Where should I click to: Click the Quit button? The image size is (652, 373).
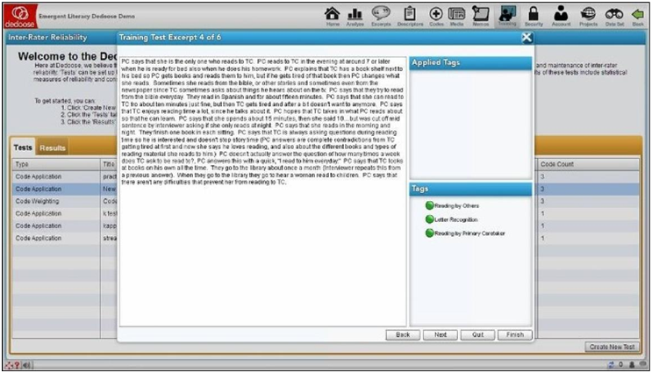pyautogui.click(x=477, y=334)
